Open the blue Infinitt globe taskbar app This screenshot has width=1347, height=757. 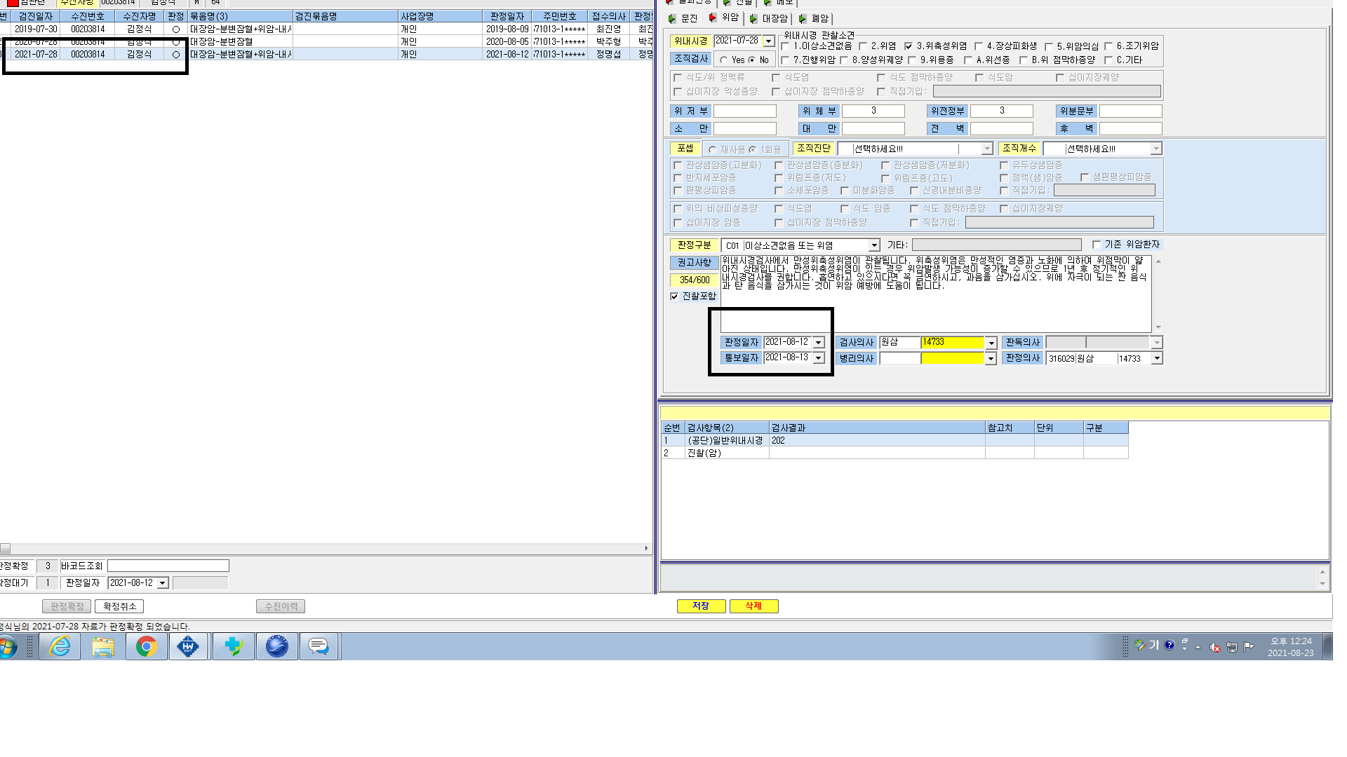pyautogui.click(x=276, y=646)
